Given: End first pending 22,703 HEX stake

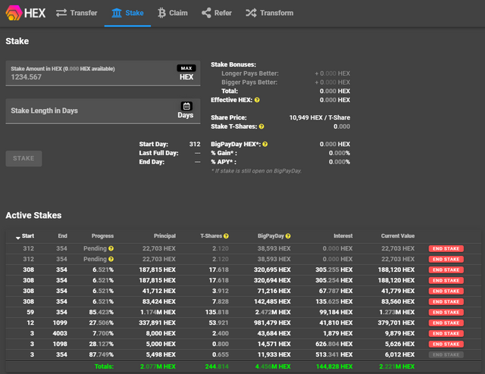Looking at the screenshot, I should [x=446, y=248].
